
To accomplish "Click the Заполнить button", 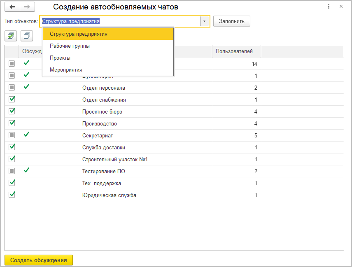I will [x=231, y=21].
